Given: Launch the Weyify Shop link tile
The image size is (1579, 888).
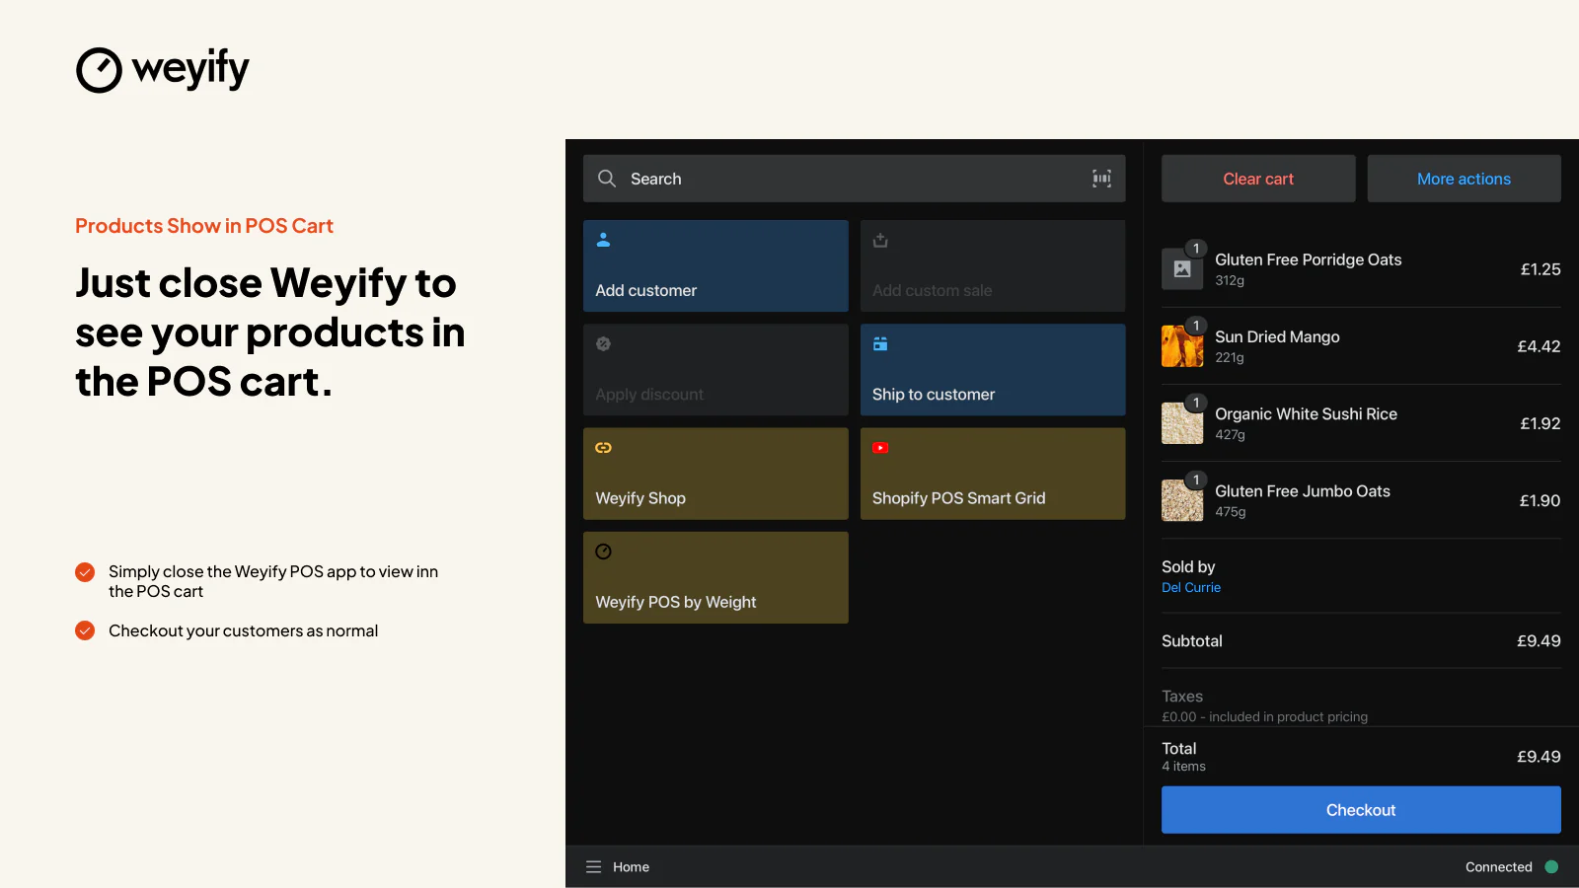Looking at the screenshot, I should coord(715,474).
